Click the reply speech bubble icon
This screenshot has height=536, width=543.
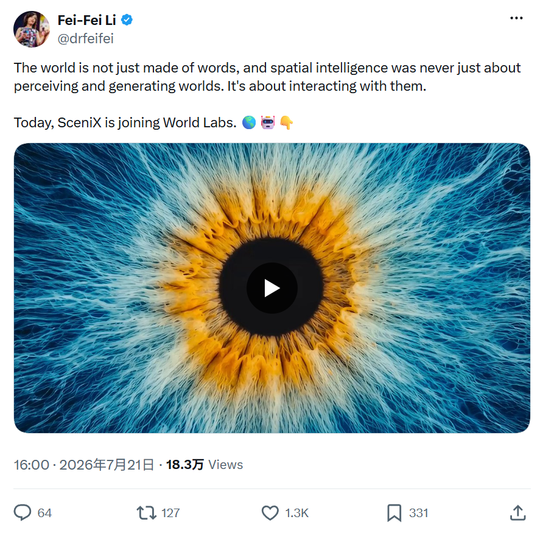(23, 512)
